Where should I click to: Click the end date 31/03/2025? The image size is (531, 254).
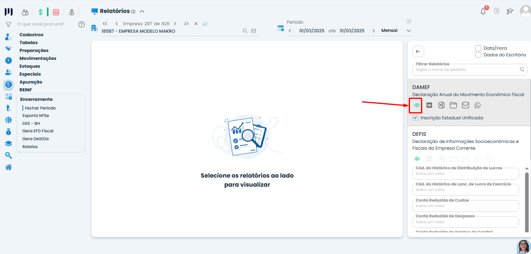pos(352,31)
